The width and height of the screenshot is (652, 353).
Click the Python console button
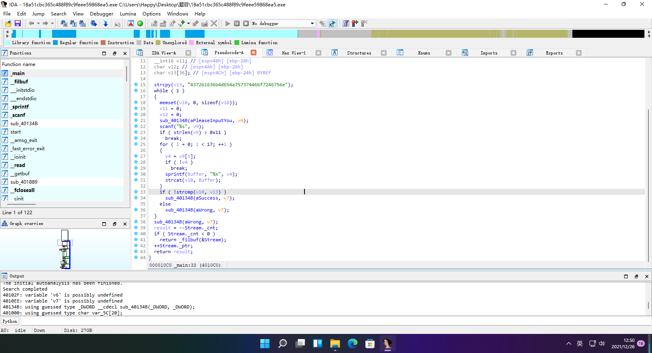(x=10, y=321)
